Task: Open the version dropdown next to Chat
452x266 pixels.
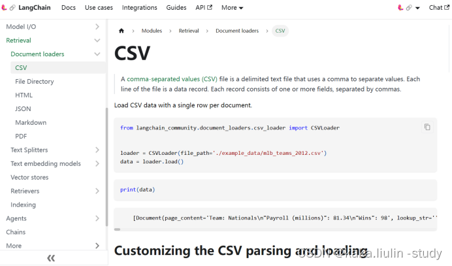Action: [409, 8]
